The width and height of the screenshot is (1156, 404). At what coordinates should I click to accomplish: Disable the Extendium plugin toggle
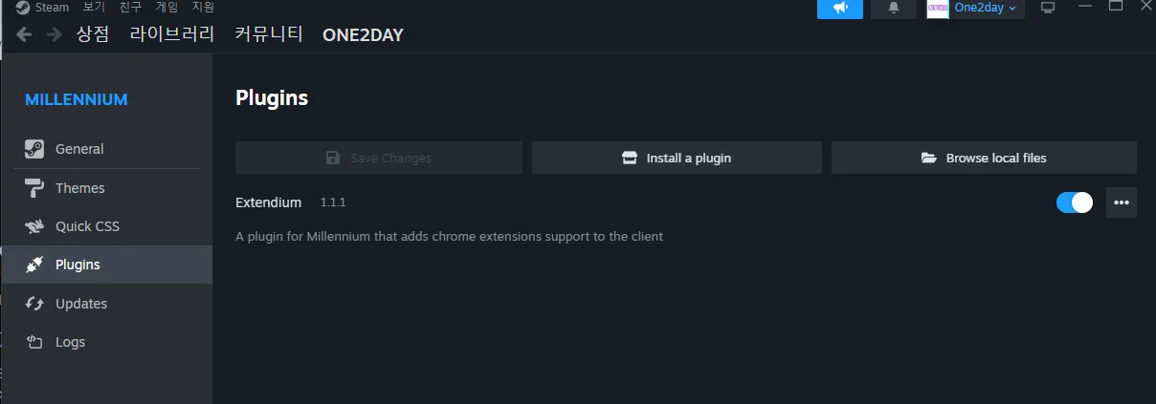pos(1075,202)
